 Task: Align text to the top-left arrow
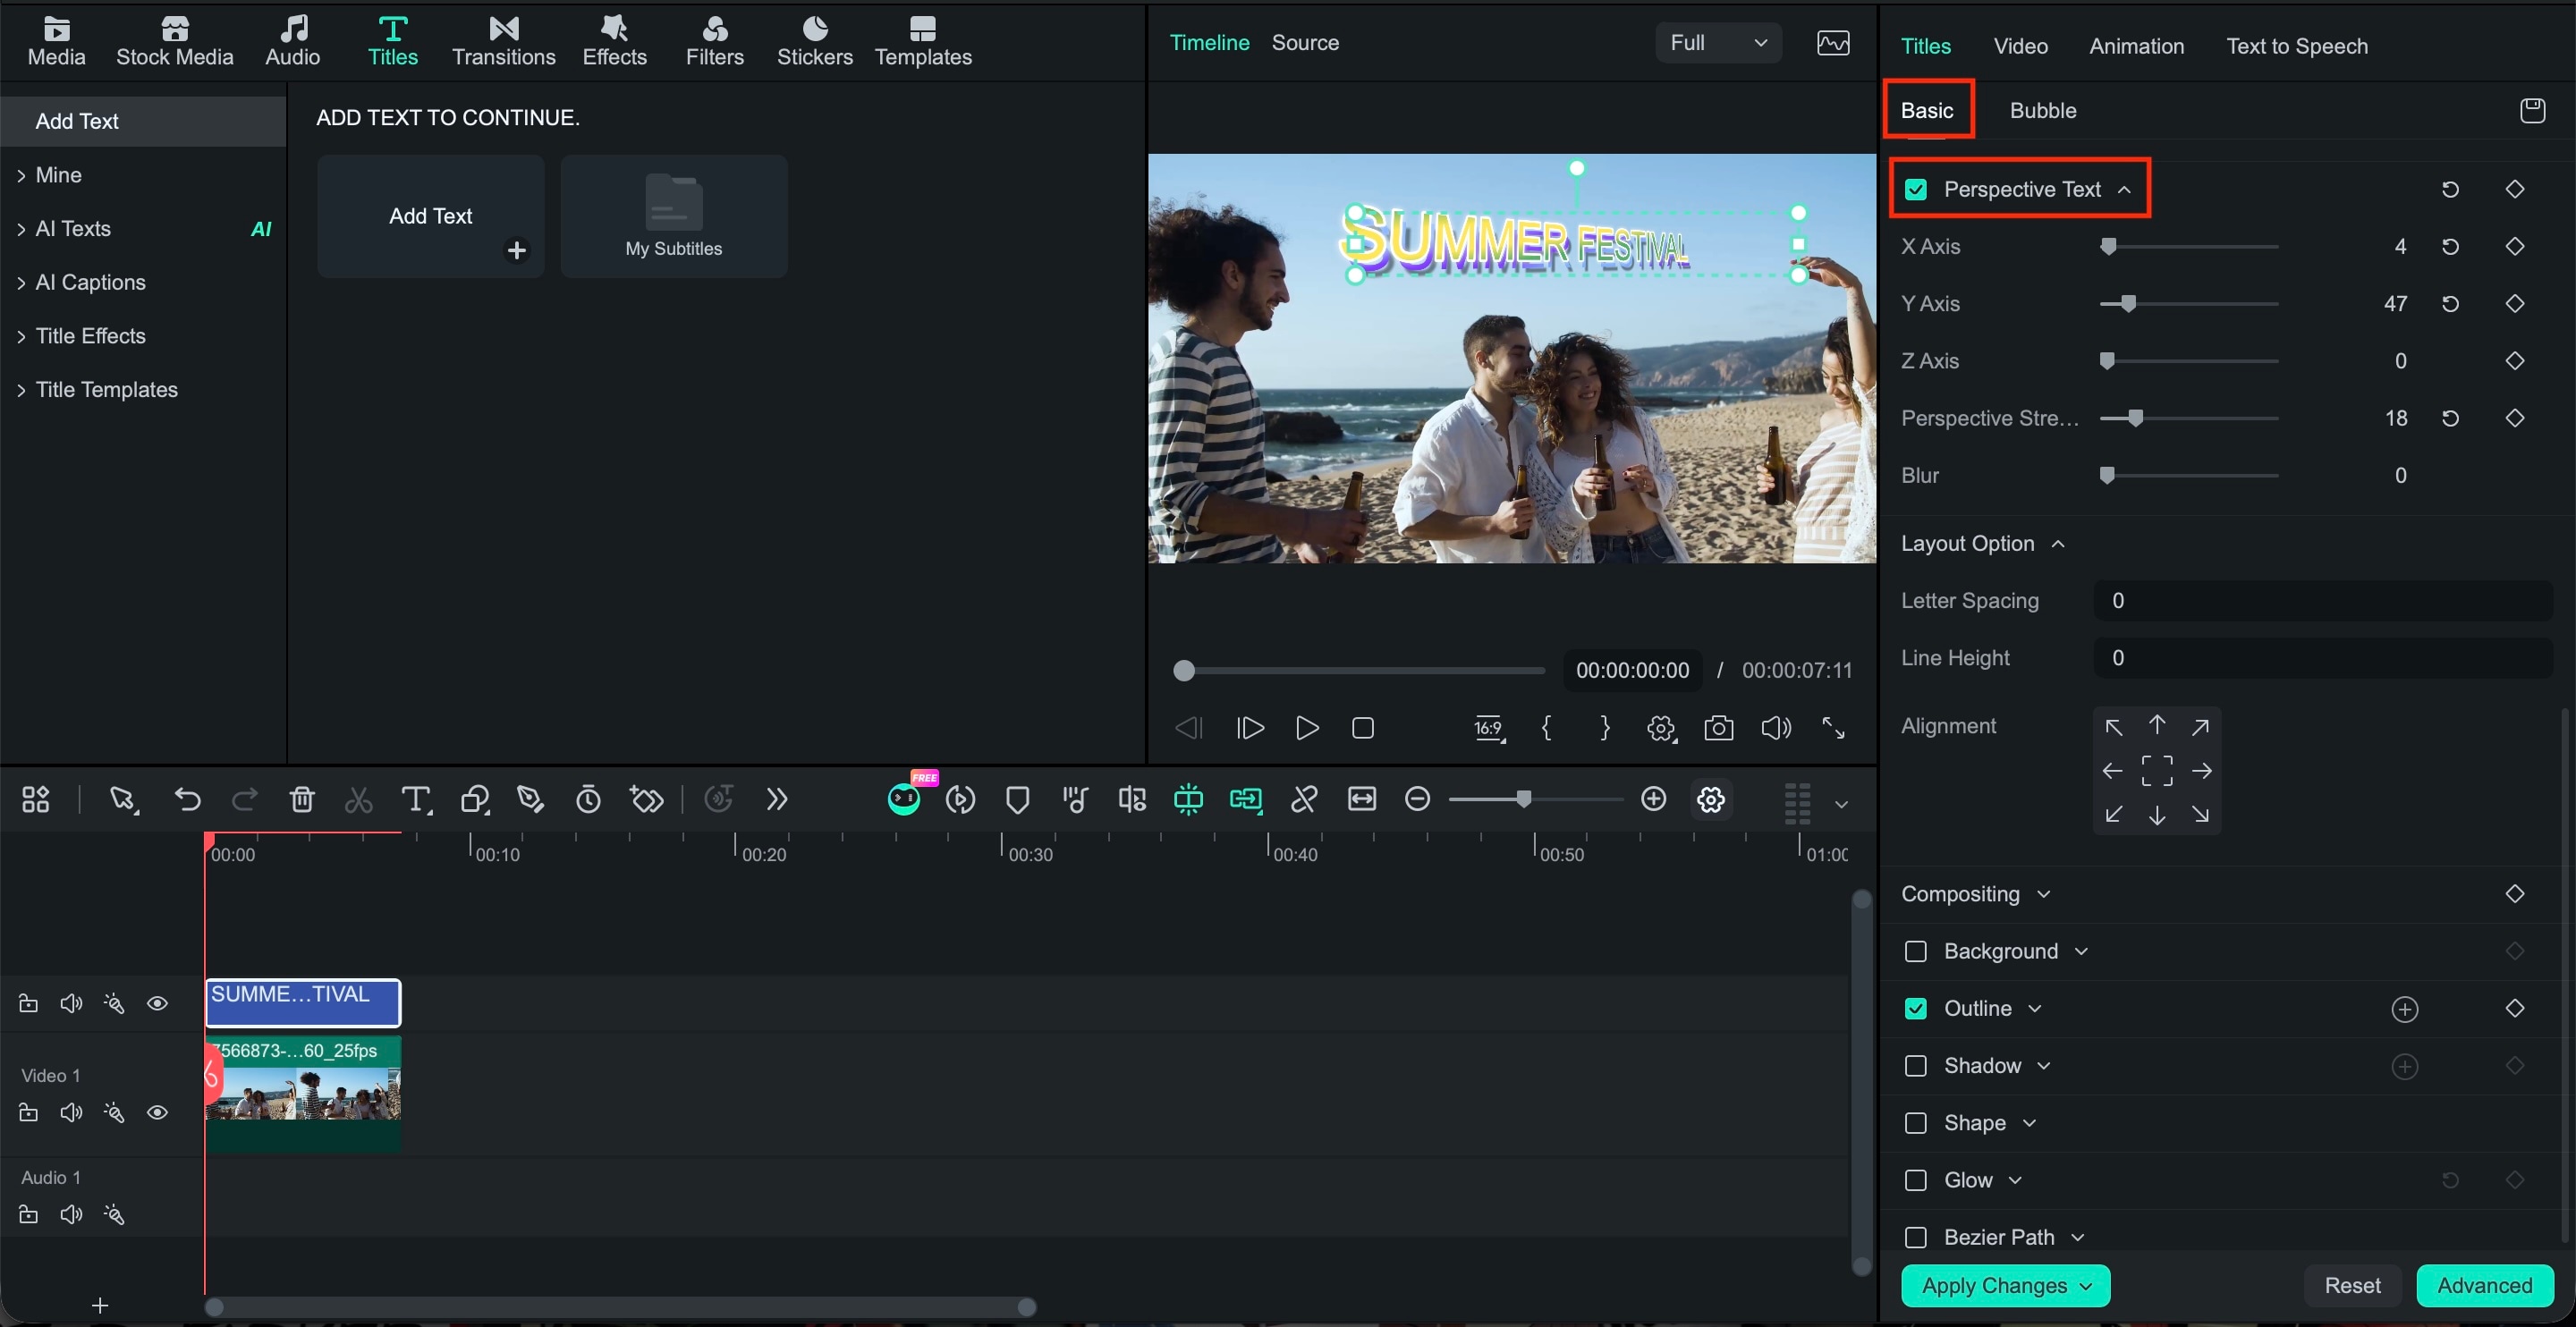2113,727
